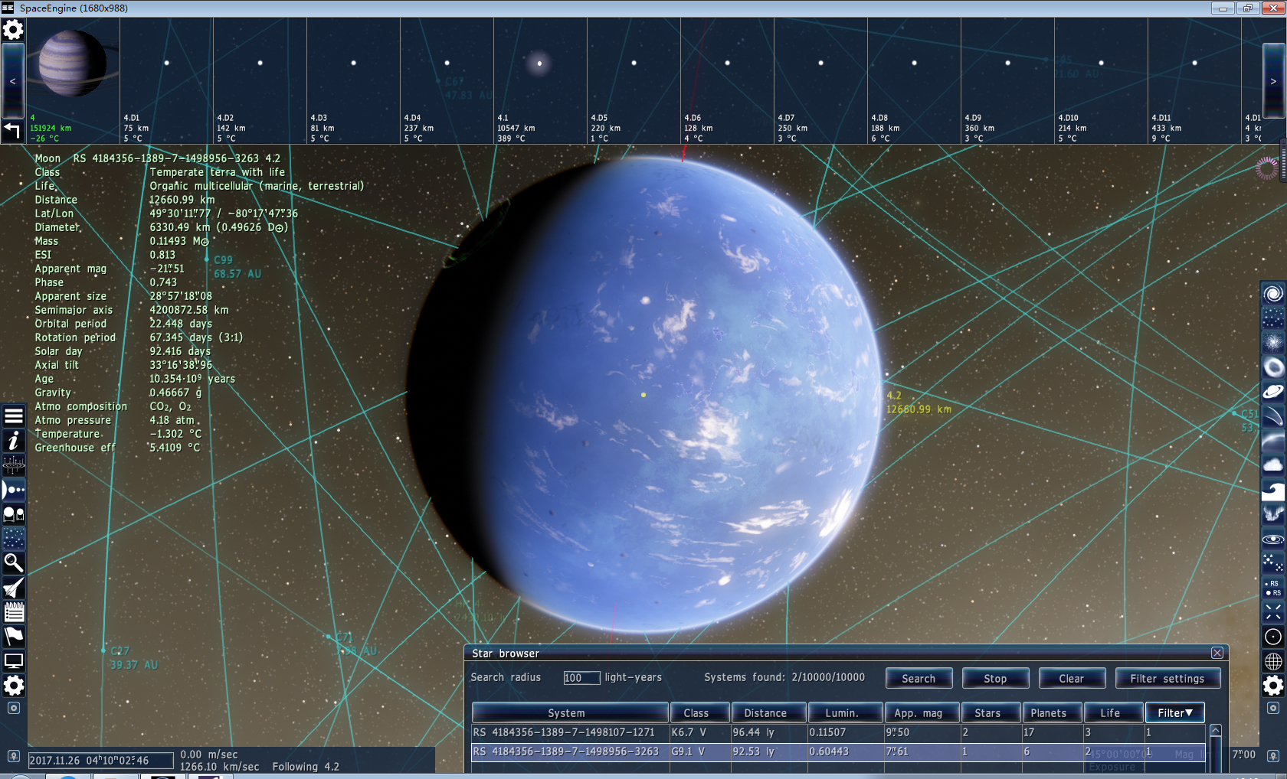
Task: Toggle globular clusters display icon
Action: pos(1273,343)
